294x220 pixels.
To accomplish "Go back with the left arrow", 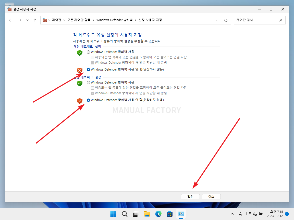I will pyautogui.click(x=11, y=20).
